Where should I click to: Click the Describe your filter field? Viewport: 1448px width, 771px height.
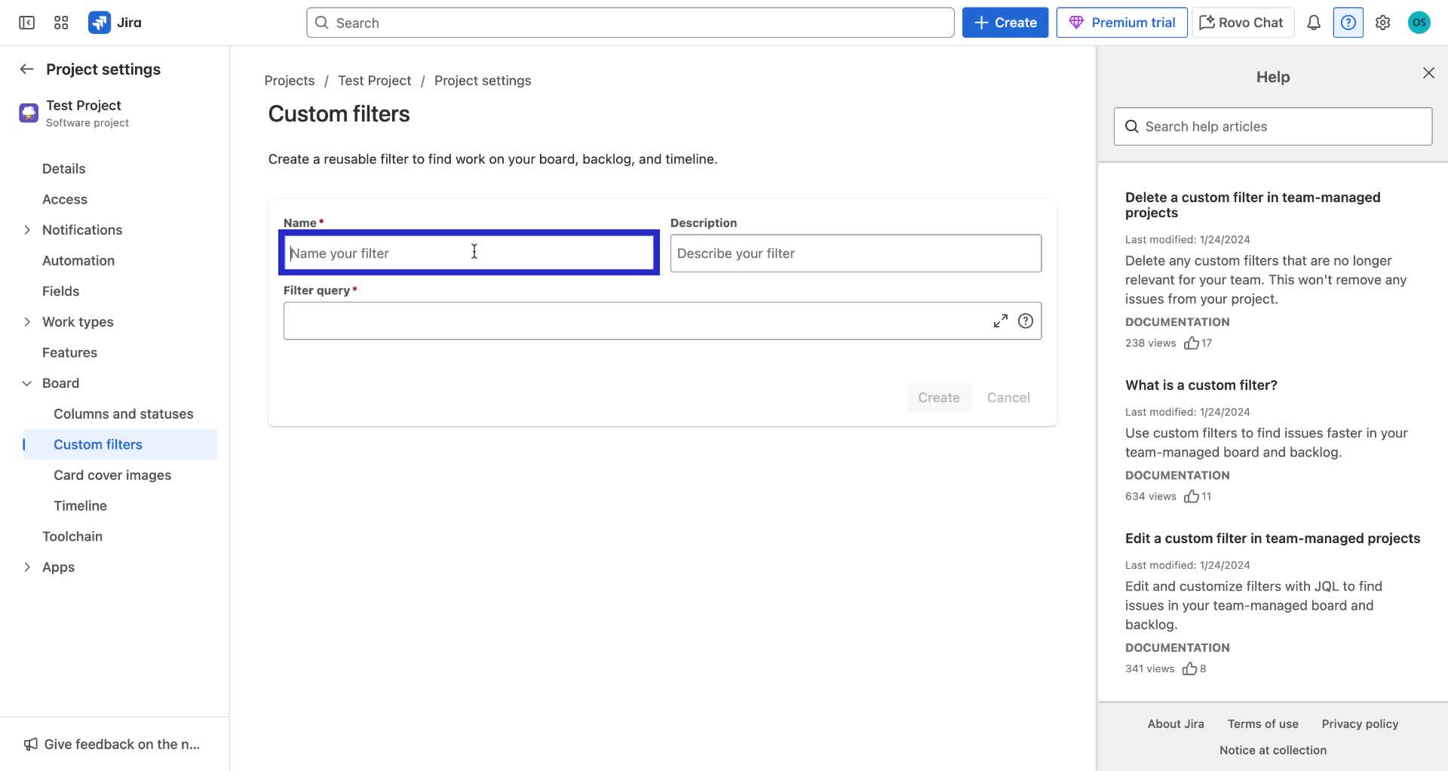[855, 253]
